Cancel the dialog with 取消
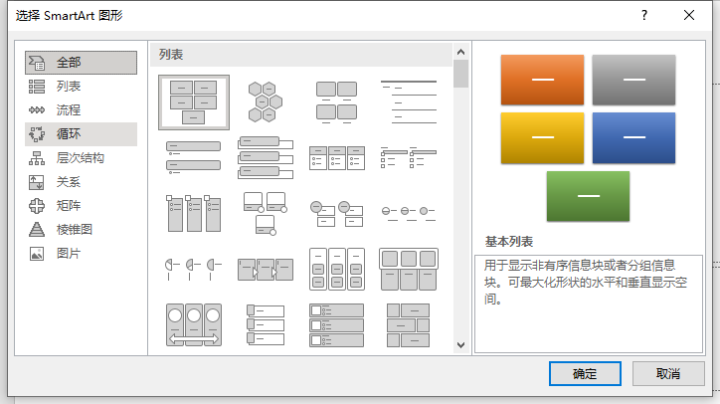This screenshot has width=720, height=404. (668, 374)
